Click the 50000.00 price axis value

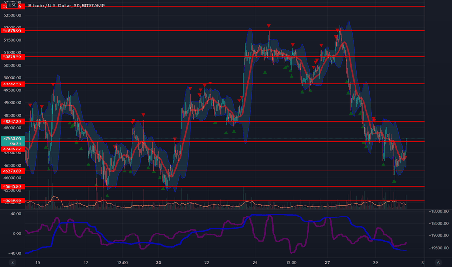pos(13,78)
